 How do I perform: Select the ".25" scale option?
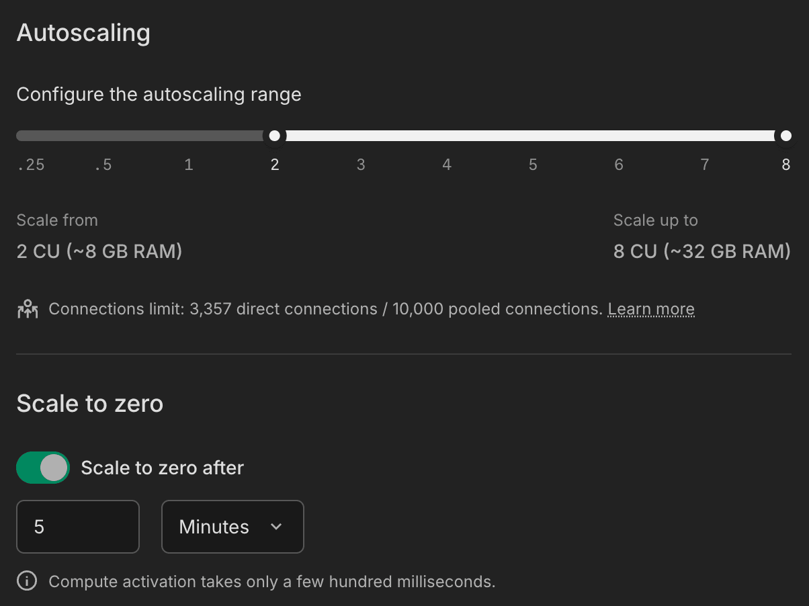click(x=31, y=164)
